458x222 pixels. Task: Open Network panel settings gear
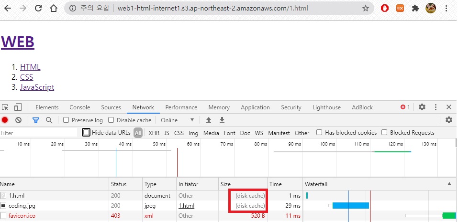[x=448, y=120]
